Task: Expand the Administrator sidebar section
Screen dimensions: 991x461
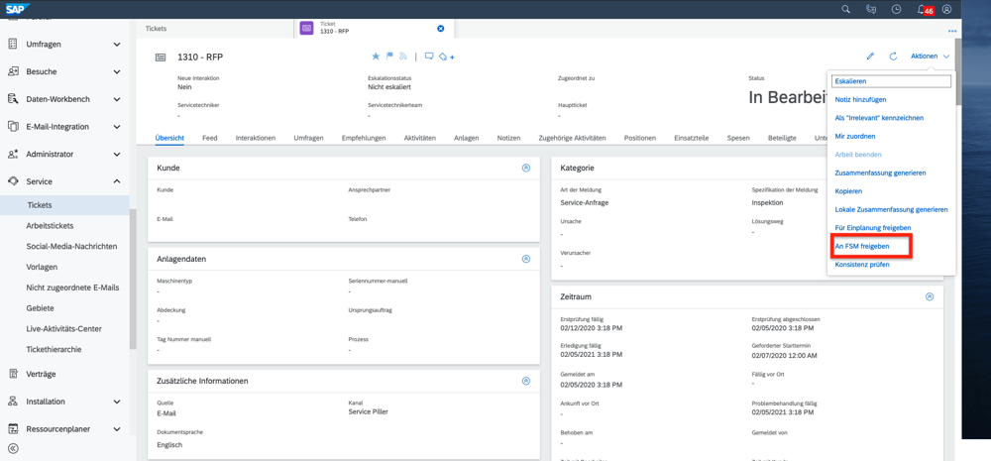Action: [x=116, y=154]
